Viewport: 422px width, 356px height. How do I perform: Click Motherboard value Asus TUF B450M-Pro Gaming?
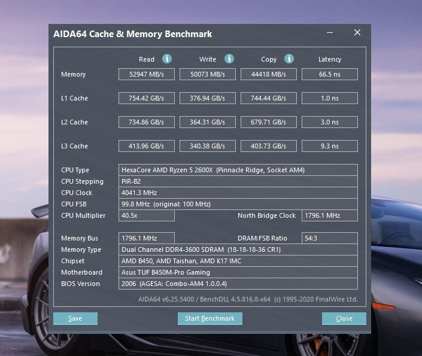238,272
